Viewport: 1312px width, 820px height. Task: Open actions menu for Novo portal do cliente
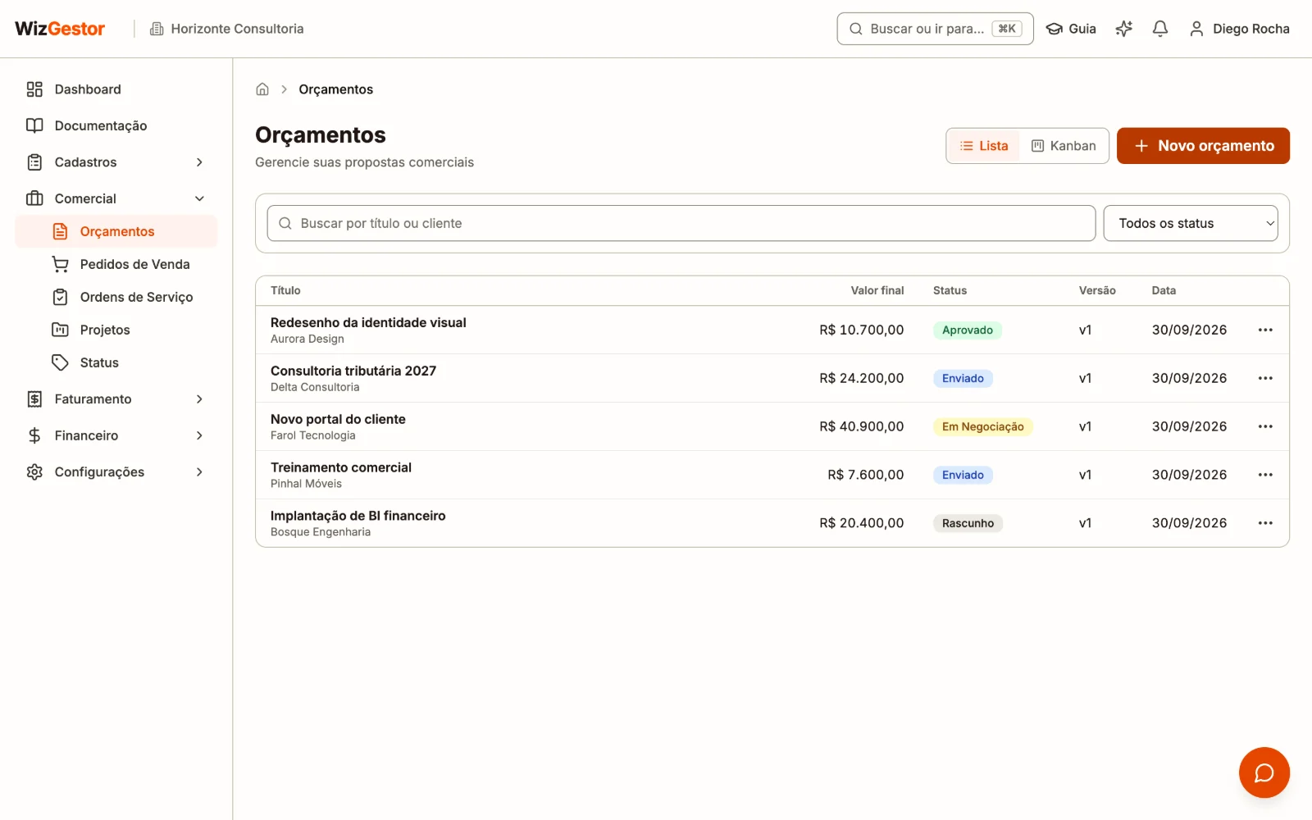1265,426
